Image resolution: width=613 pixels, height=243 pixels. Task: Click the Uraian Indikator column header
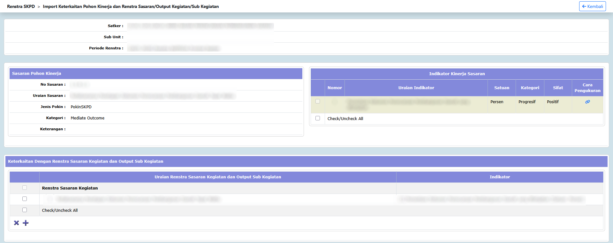(416, 88)
